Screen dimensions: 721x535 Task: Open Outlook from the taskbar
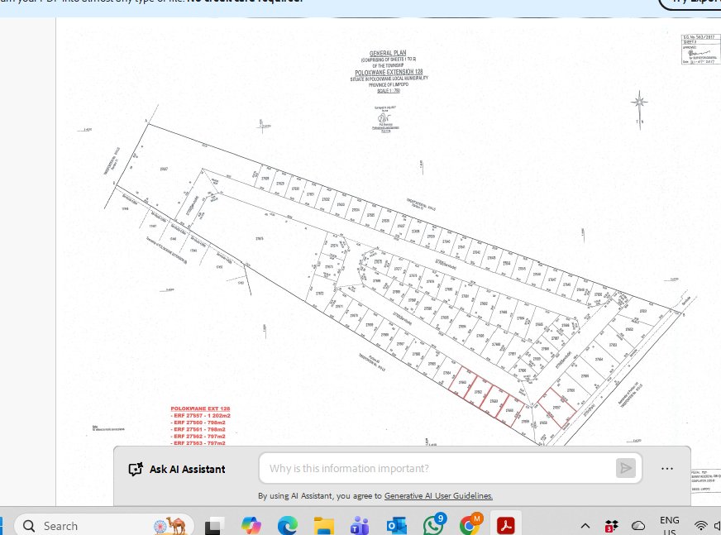tap(396, 525)
